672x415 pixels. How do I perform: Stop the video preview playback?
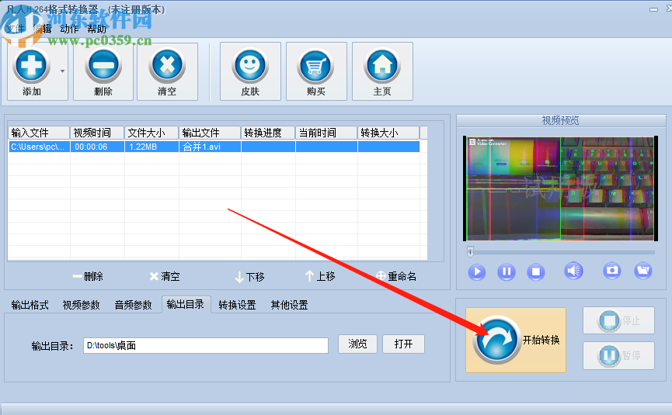coord(536,271)
